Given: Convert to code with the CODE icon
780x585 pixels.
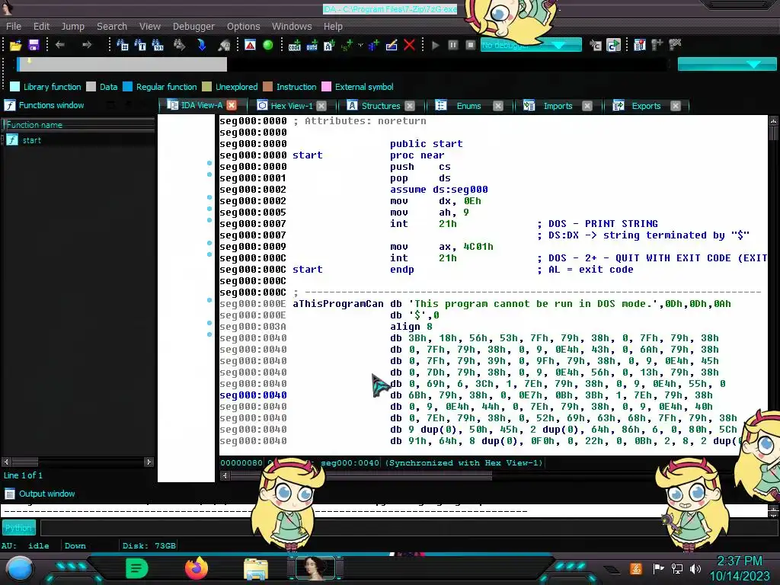Looking at the screenshot, I should [x=295, y=45].
